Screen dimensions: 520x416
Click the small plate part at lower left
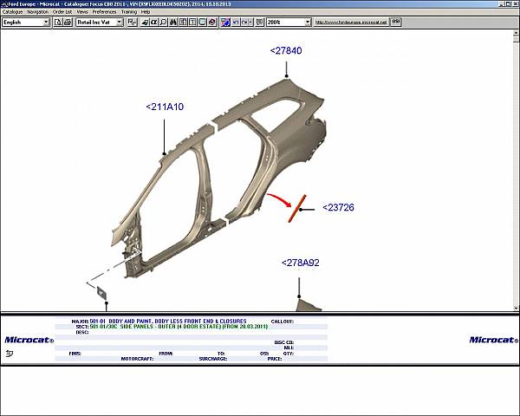101,293
